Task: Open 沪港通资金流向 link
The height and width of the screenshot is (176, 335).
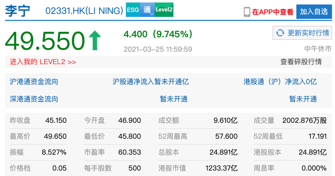Action: [34, 82]
